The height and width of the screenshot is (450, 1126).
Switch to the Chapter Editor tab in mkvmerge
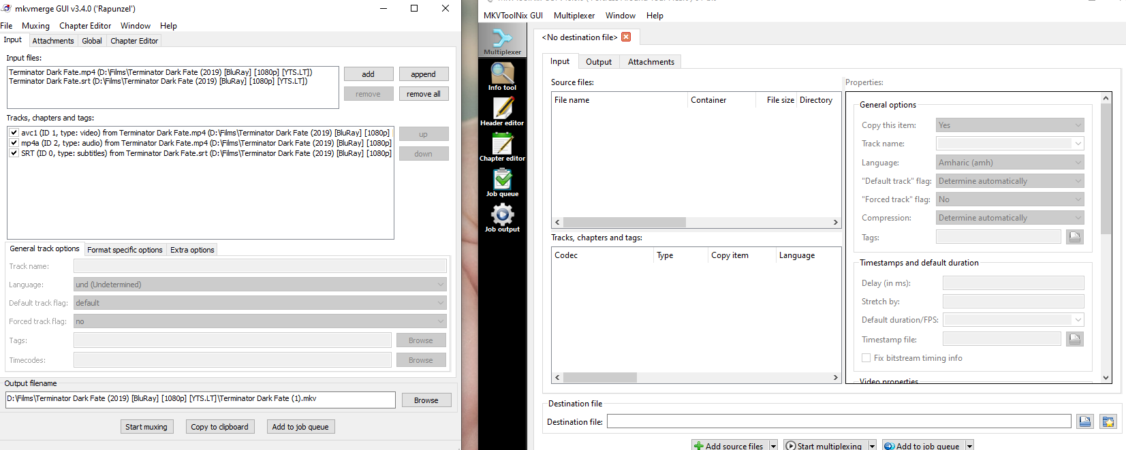coord(134,41)
